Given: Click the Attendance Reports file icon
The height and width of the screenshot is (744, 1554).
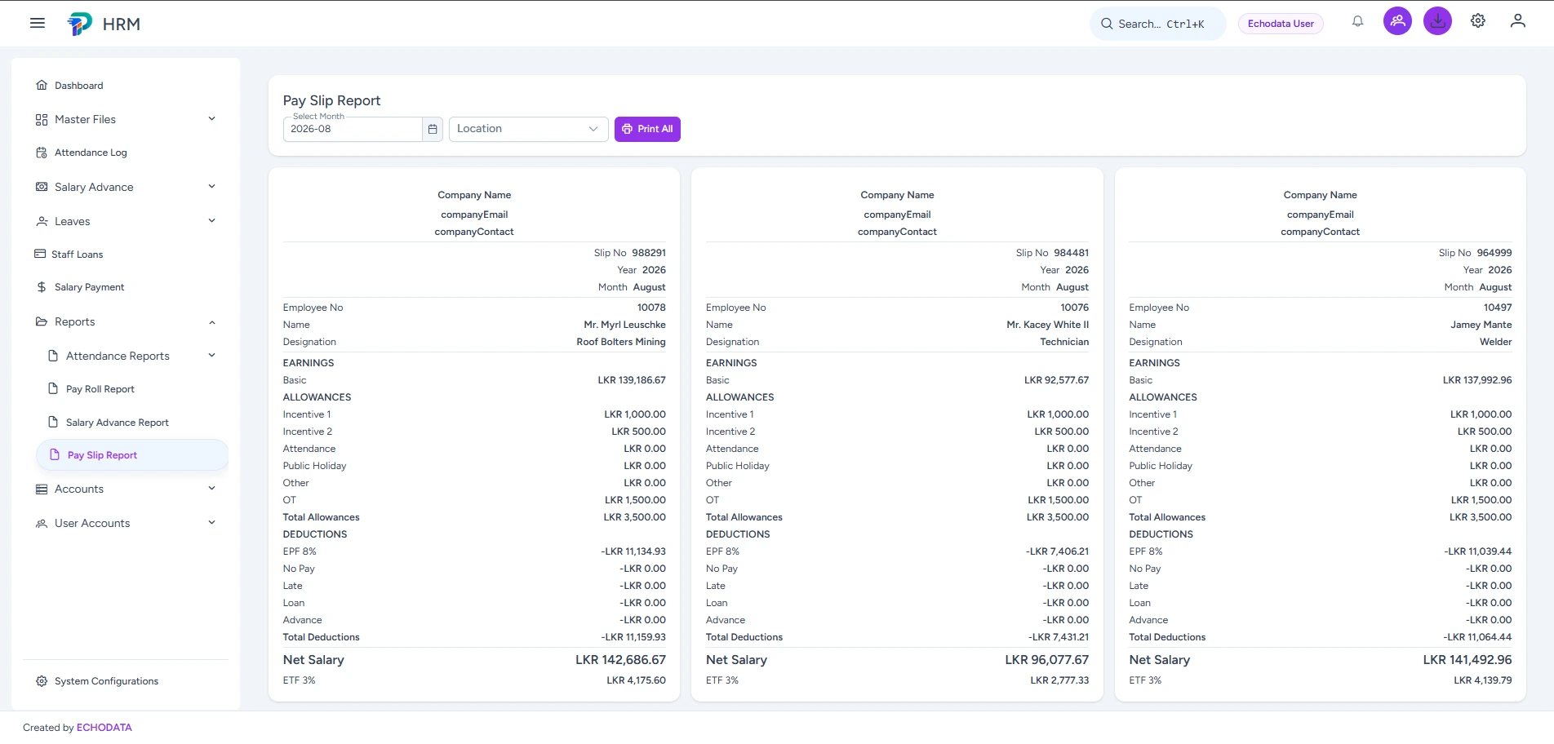Looking at the screenshot, I should (x=53, y=356).
